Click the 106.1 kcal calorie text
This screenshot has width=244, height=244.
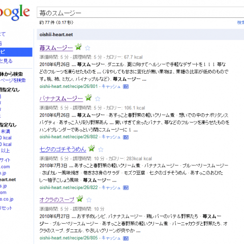pos(135,108)
